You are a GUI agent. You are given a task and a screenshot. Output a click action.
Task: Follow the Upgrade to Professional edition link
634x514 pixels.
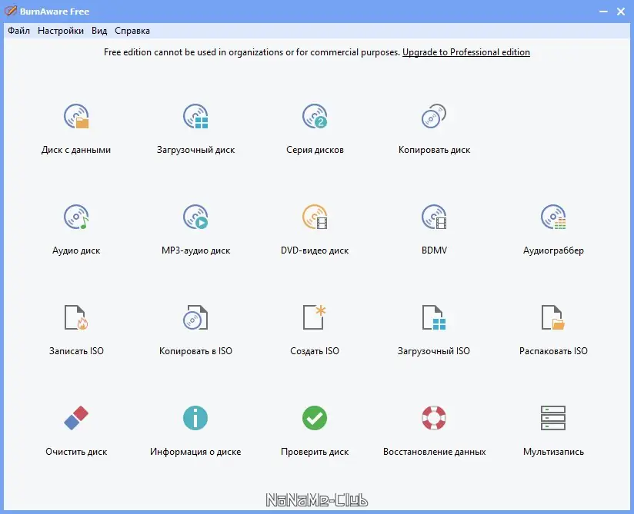click(x=465, y=52)
